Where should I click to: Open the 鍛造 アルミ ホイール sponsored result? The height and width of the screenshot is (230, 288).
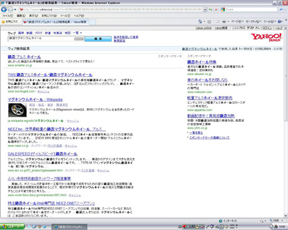24,57
